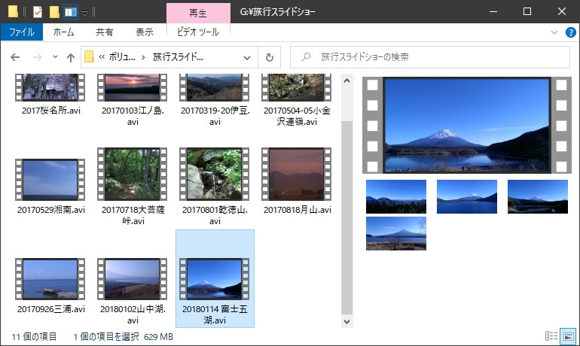580x346 pixels.
Task: Click ボリュ... in the address path
Action: coord(122,57)
